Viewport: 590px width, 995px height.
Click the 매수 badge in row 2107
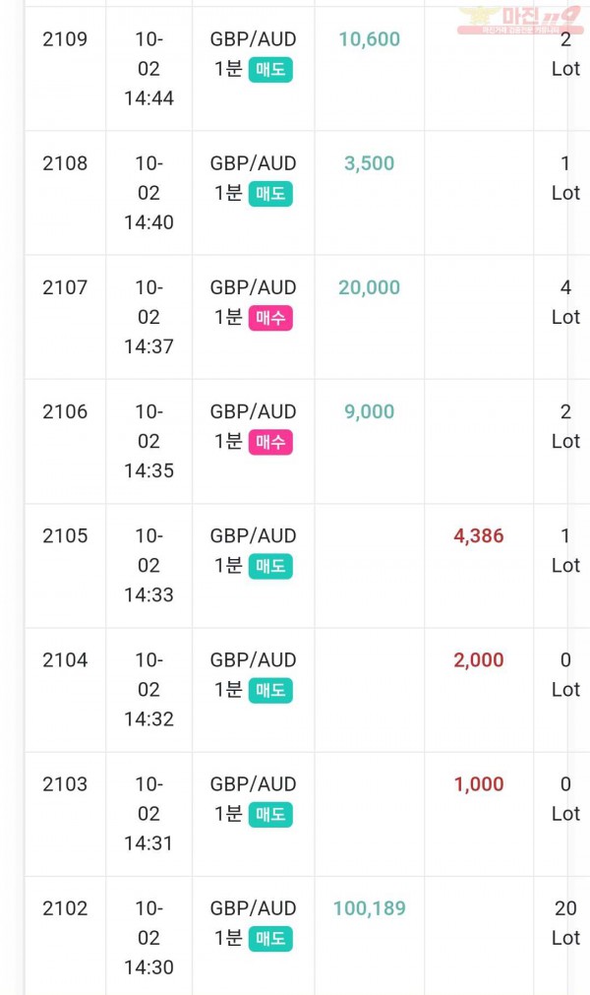(x=270, y=318)
